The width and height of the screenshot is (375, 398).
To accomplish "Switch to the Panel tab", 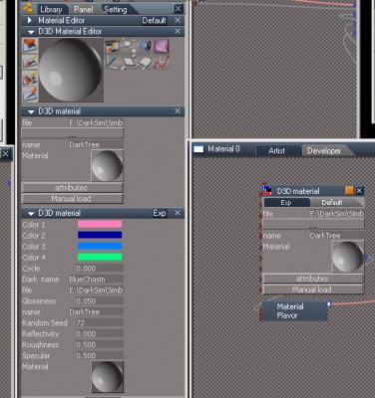I will tap(83, 9).
